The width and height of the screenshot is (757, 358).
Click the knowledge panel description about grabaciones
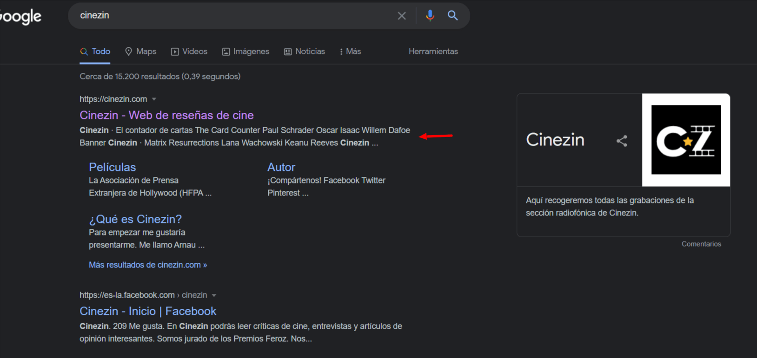[x=610, y=207]
